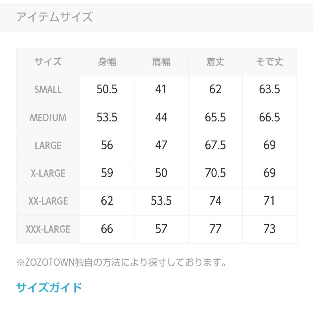Select the XX-LARGE size row label

point(48,201)
